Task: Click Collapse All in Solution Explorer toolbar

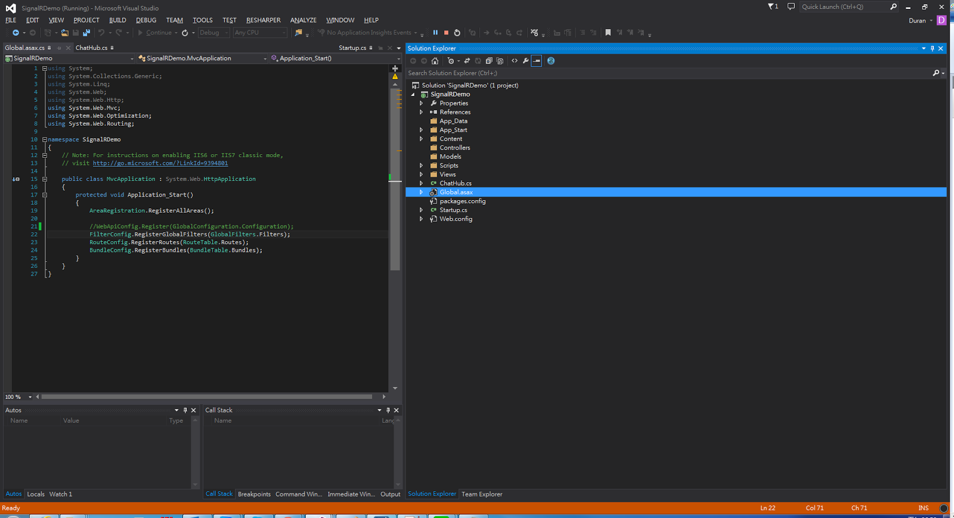Action: 489,61
